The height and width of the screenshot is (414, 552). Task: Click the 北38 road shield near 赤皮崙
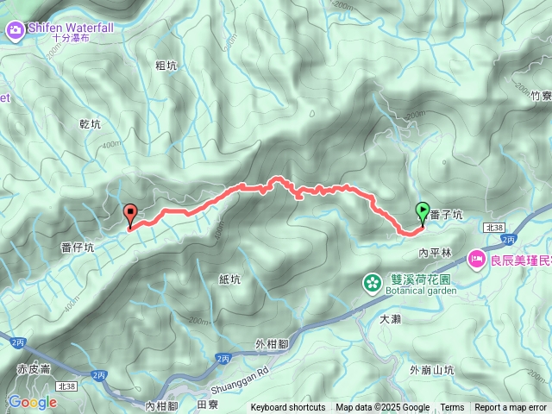coord(66,386)
